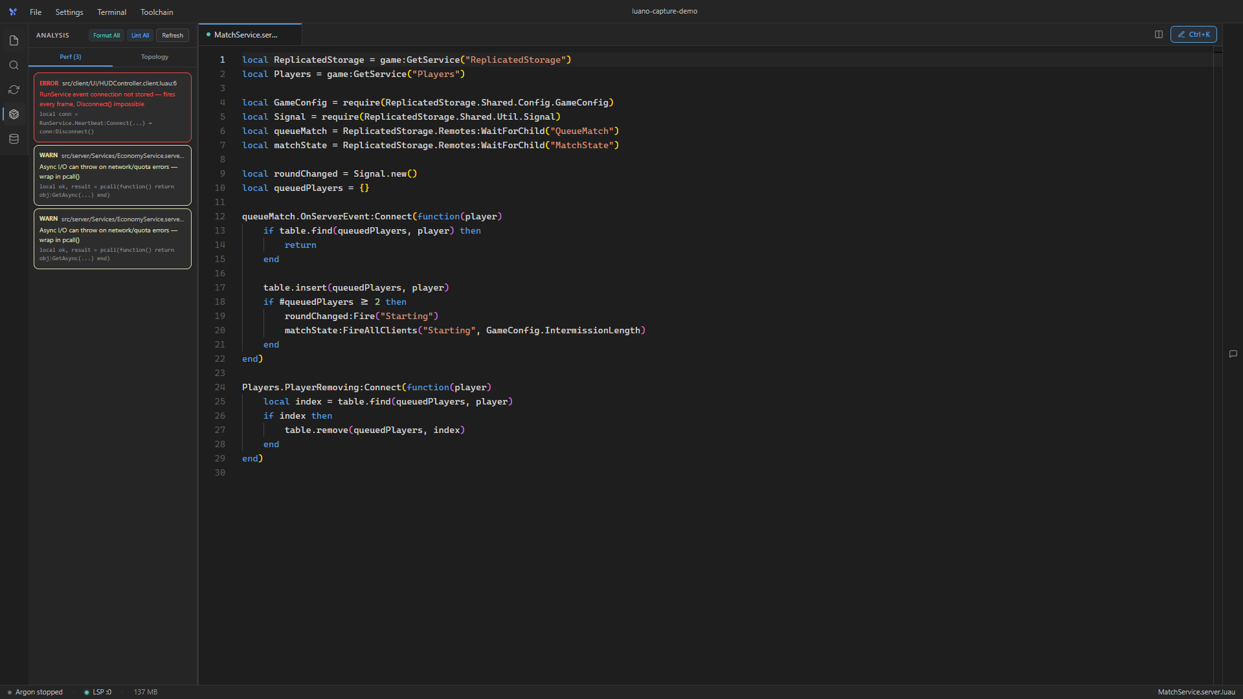Open the database sidebar icon
The image size is (1243, 699).
pyautogui.click(x=14, y=139)
